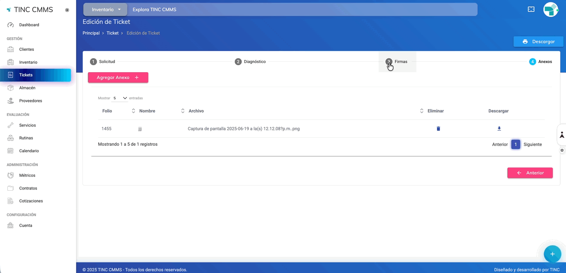This screenshot has height=273, width=566.
Task: Open Almacén in the sidebar menu
Action: pyautogui.click(x=27, y=88)
